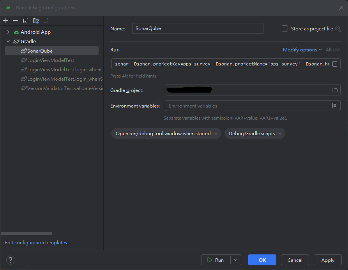This screenshot has width=348, height=270.
Task: Click the Copy Configuration icon
Action: pos(26,21)
